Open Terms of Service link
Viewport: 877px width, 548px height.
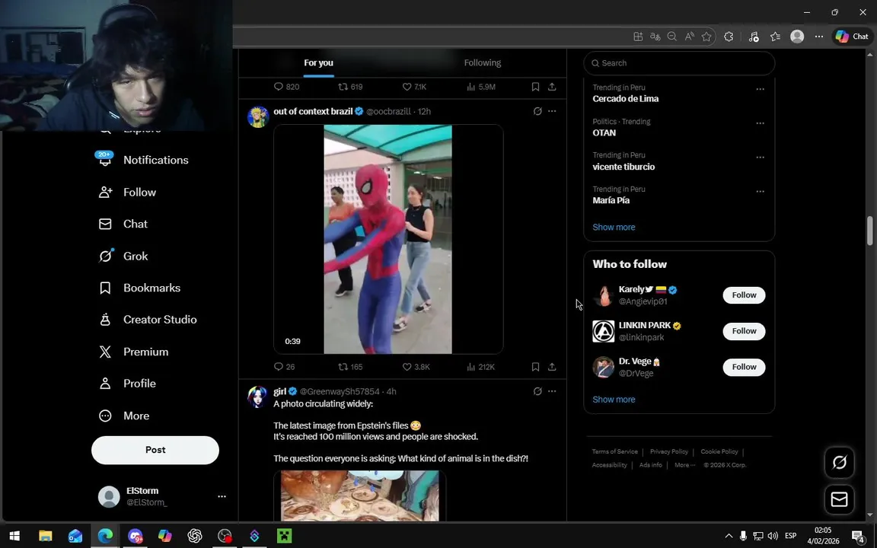[x=614, y=452]
